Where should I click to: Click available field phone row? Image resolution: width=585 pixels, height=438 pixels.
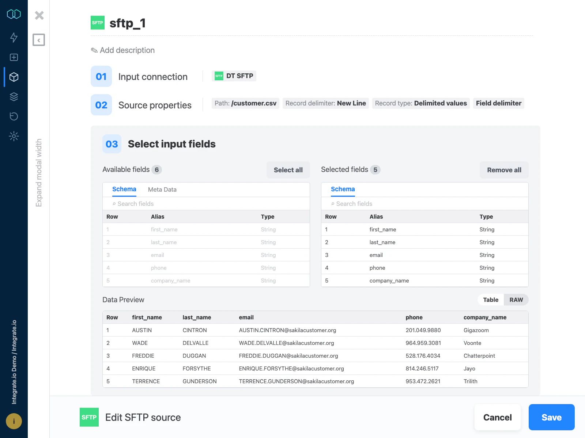tap(206, 268)
